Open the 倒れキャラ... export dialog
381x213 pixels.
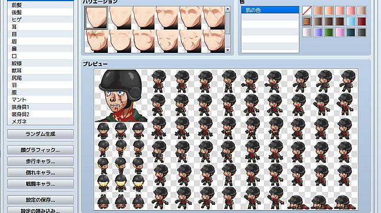[40, 172]
